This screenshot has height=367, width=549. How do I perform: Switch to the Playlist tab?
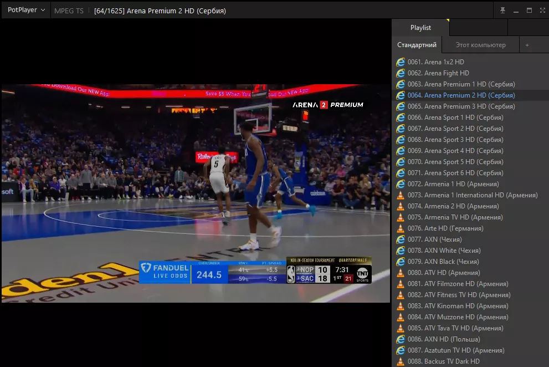point(420,28)
